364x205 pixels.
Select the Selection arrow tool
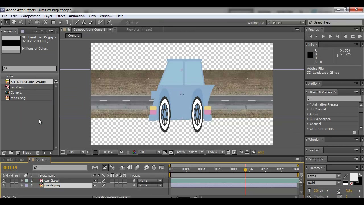7,22
